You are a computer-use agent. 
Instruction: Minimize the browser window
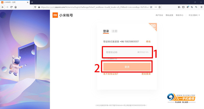189,2
